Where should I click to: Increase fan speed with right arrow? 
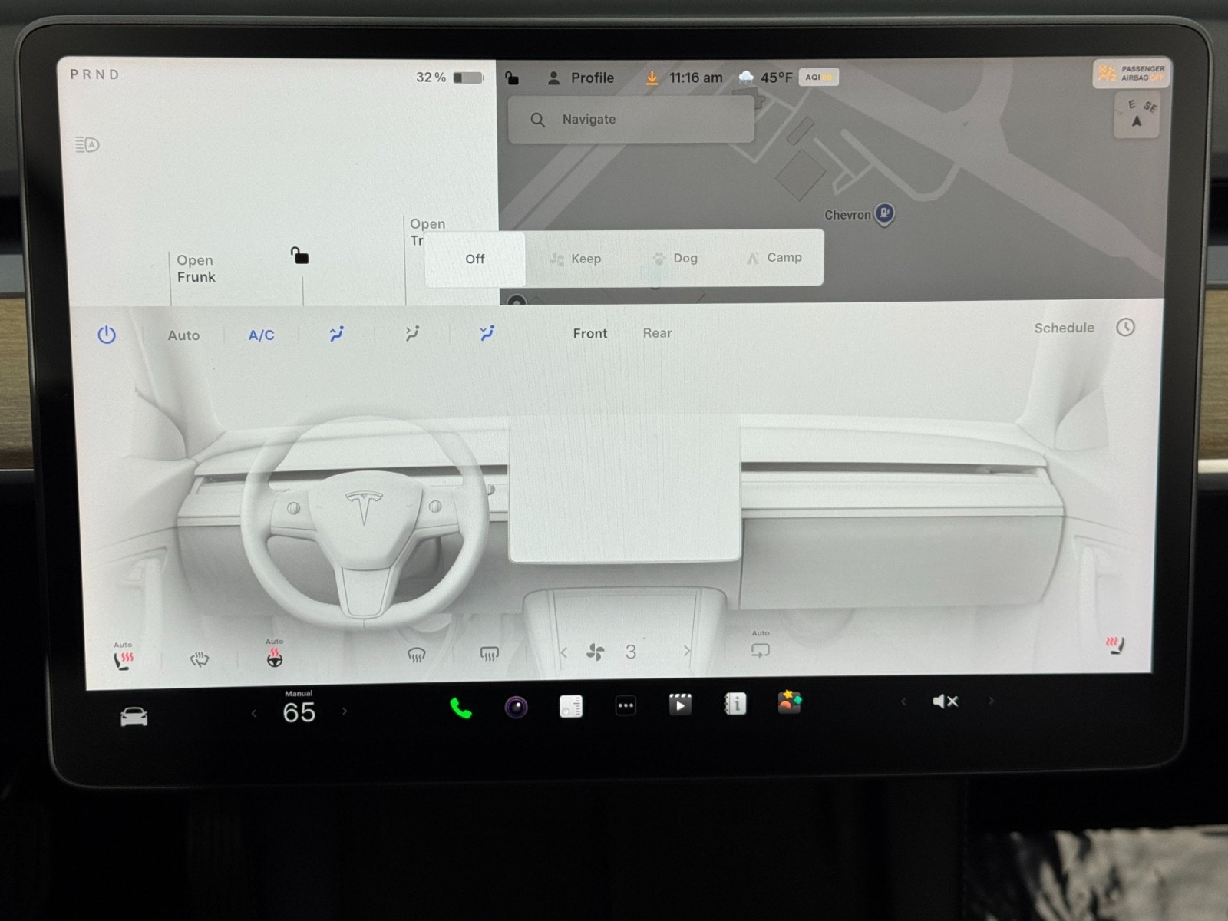point(686,652)
